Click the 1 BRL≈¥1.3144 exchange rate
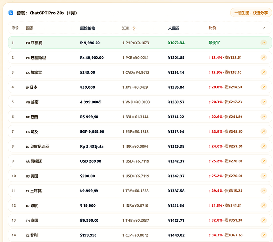 point(135,117)
